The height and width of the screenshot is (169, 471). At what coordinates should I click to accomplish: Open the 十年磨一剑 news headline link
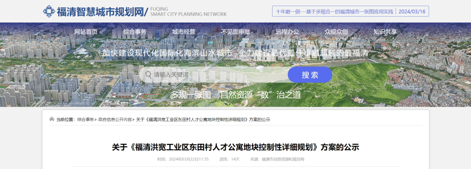tap(334, 11)
